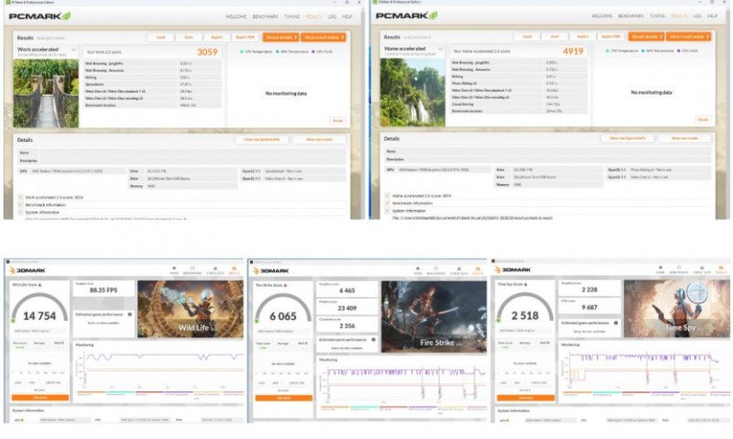Click Home icon in Wild Life 3DMark window

175,269
